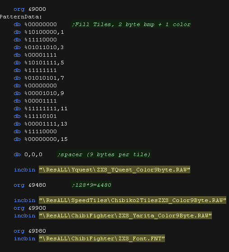Click the ZXS_Yarita_Color9Byte.RAW path string
The image size is (229, 252).
(125, 216)
